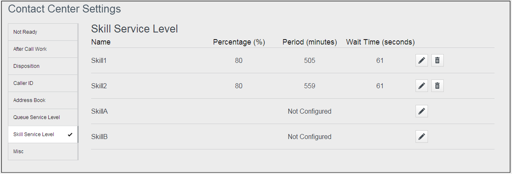The height and width of the screenshot is (174, 512).
Task: Select the Caller ID tab
Action: 43,83
